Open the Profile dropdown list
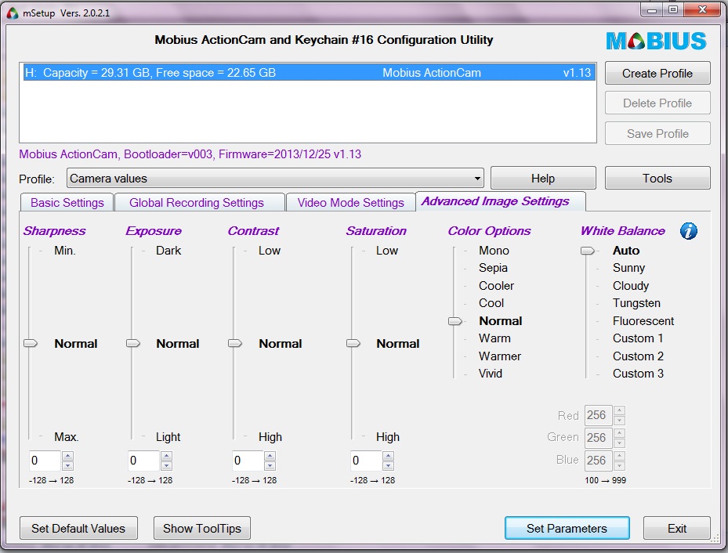The height and width of the screenshot is (553, 728). 476,179
